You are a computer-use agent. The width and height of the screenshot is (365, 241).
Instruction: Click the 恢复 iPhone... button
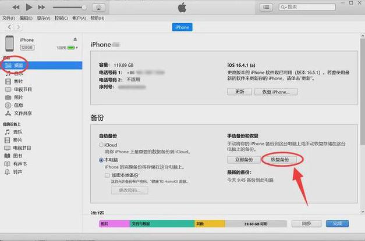pos(276,92)
